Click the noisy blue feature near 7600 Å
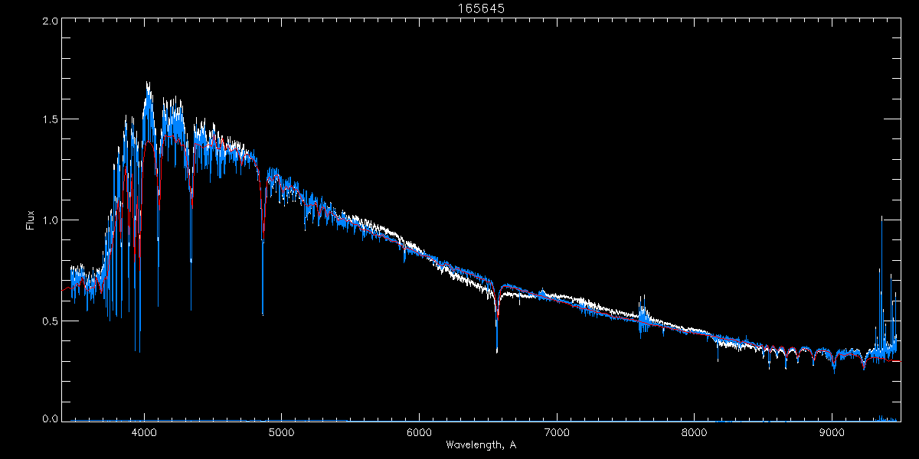Viewport: 919px width, 459px height. pos(643,315)
